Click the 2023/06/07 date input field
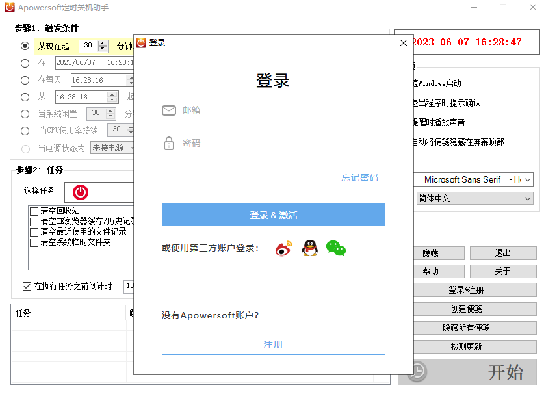The height and width of the screenshot is (403, 546). (95, 62)
